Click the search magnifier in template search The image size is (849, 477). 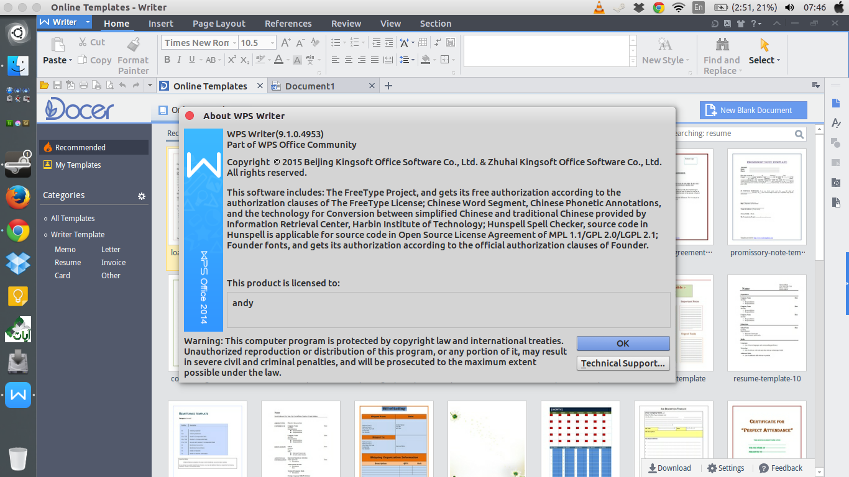coord(799,134)
